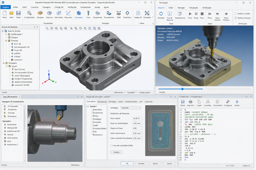Click Imprimir in the Código NC window
The width and height of the screenshot is (256, 170).
coord(190,102)
